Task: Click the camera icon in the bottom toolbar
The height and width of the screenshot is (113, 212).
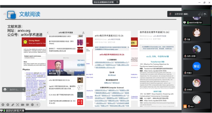Action: point(22,105)
